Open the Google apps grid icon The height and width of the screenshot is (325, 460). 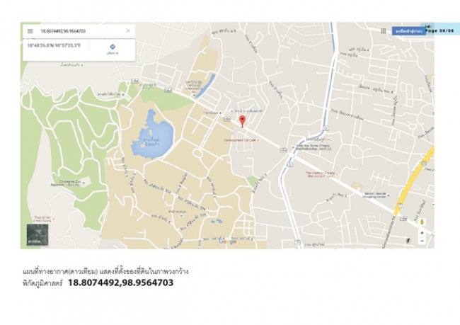(384, 31)
